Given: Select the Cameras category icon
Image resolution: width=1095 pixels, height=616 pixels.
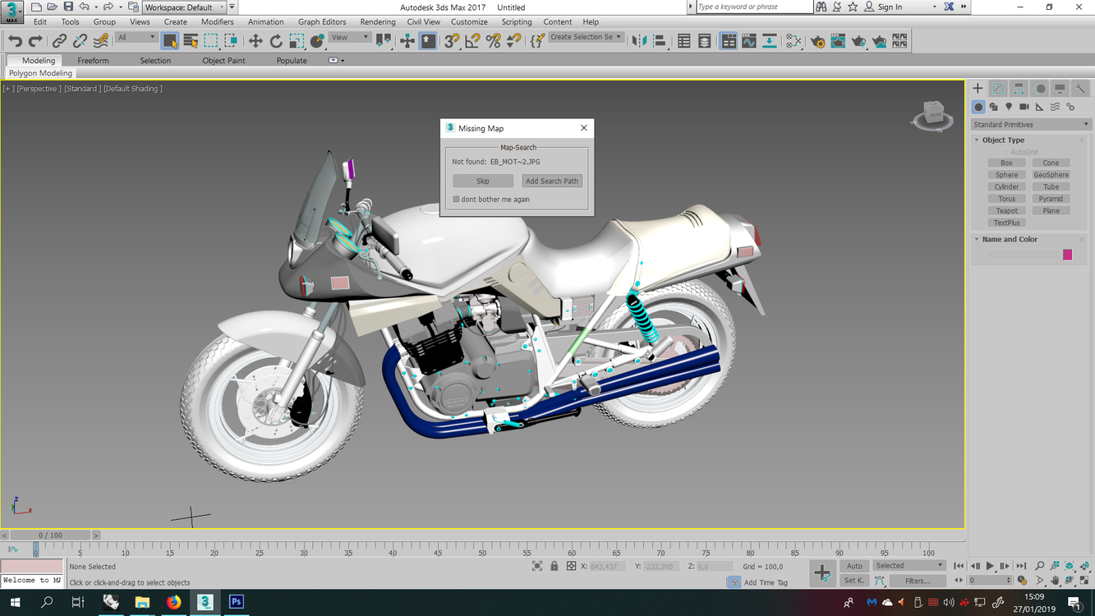Looking at the screenshot, I should (x=1024, y=107).
